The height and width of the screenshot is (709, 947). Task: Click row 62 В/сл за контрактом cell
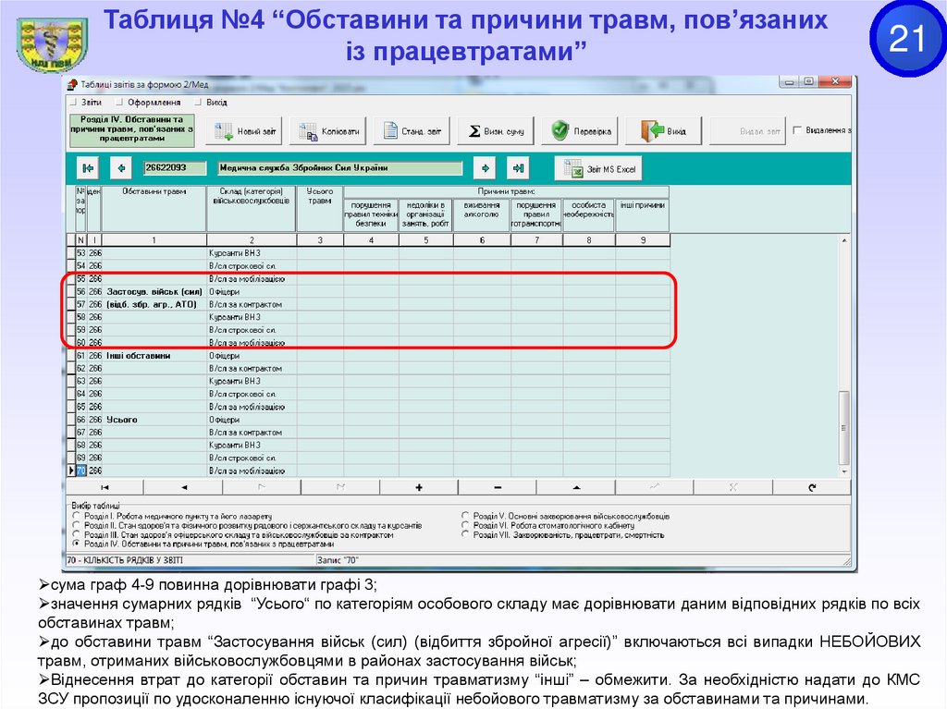coord(252,369)
